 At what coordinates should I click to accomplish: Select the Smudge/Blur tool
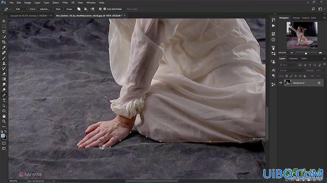point(4,85)
